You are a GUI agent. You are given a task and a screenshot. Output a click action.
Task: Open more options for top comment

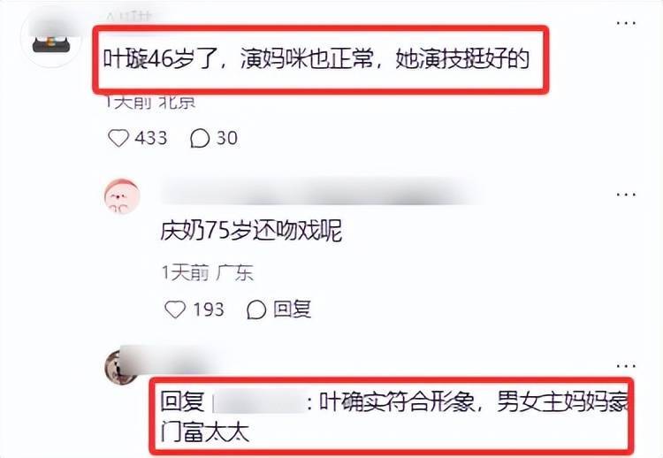pyautogui.click(x=626, y=23)
